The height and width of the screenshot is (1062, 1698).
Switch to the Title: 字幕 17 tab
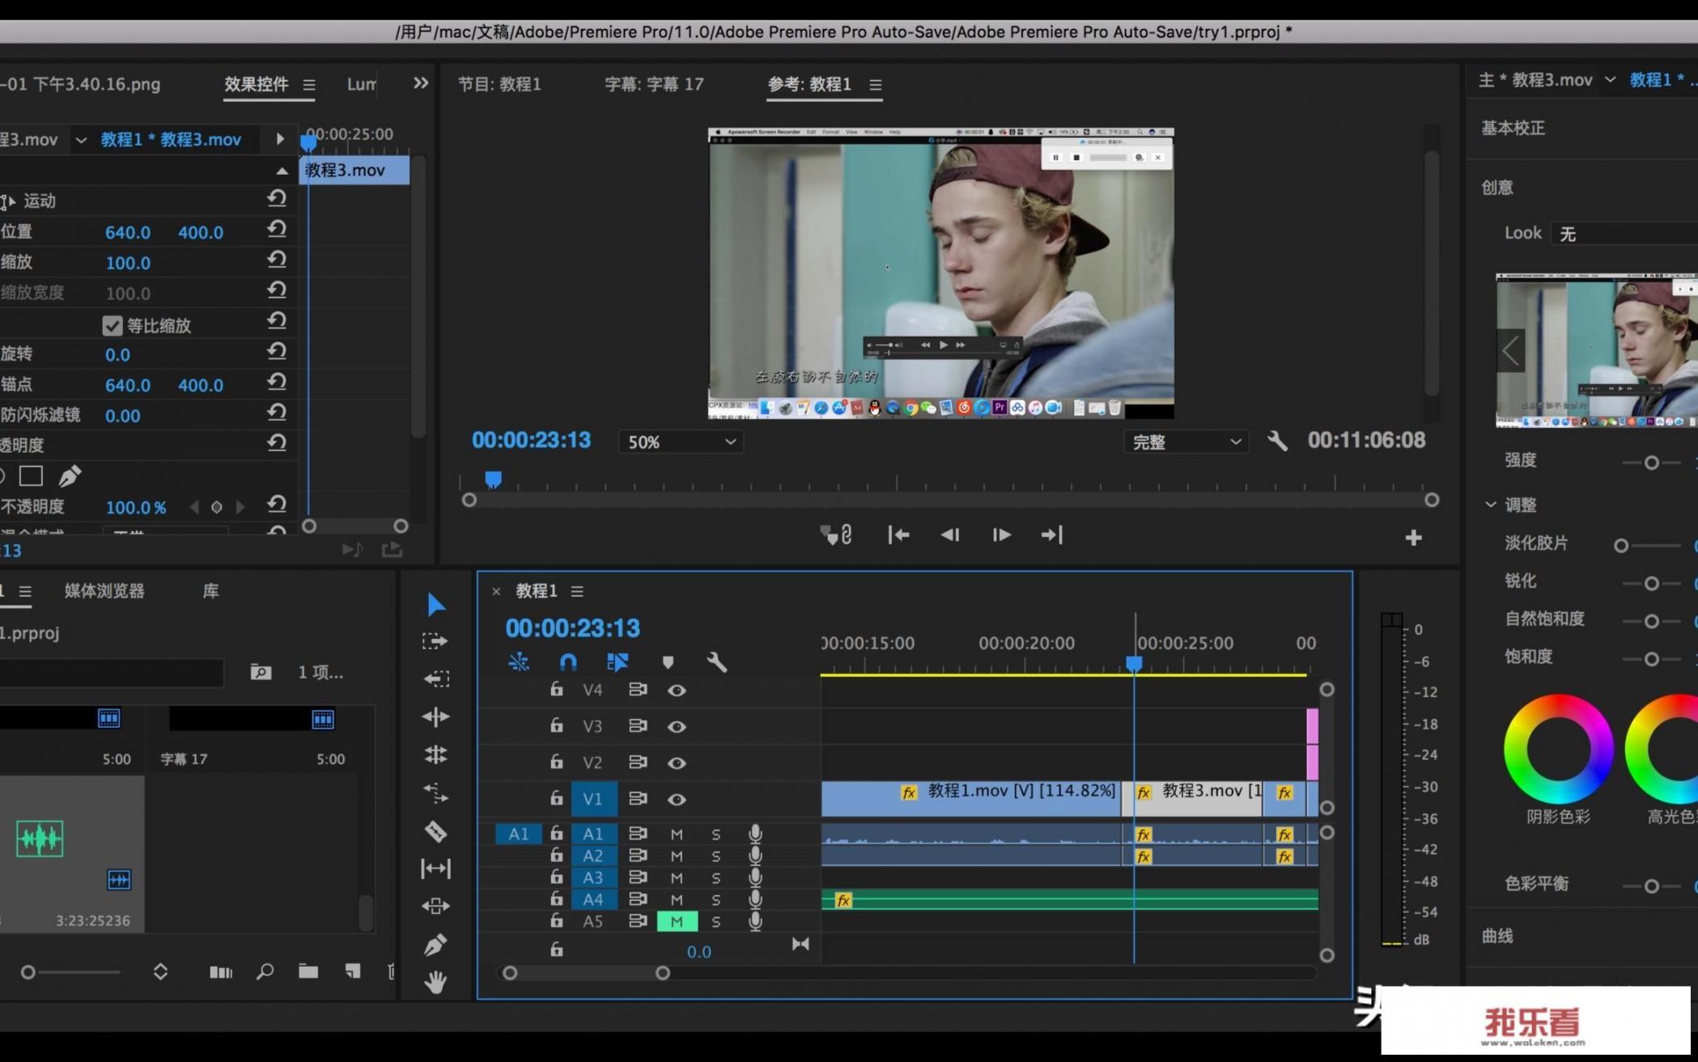[654, 84]
